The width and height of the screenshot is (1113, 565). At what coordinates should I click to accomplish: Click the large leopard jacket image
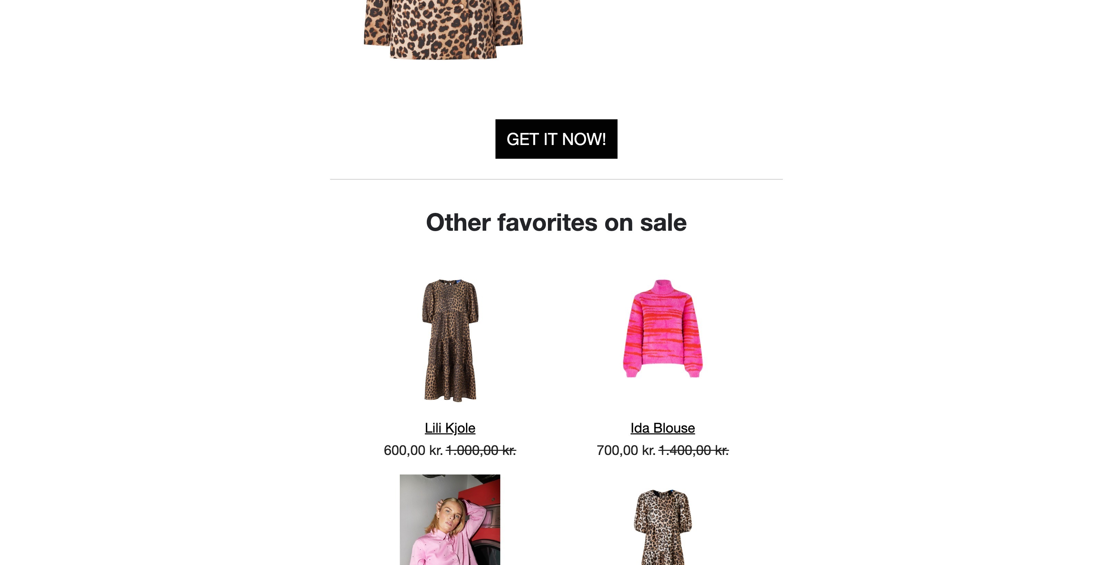pyautogui.click(x=443, y=29)
